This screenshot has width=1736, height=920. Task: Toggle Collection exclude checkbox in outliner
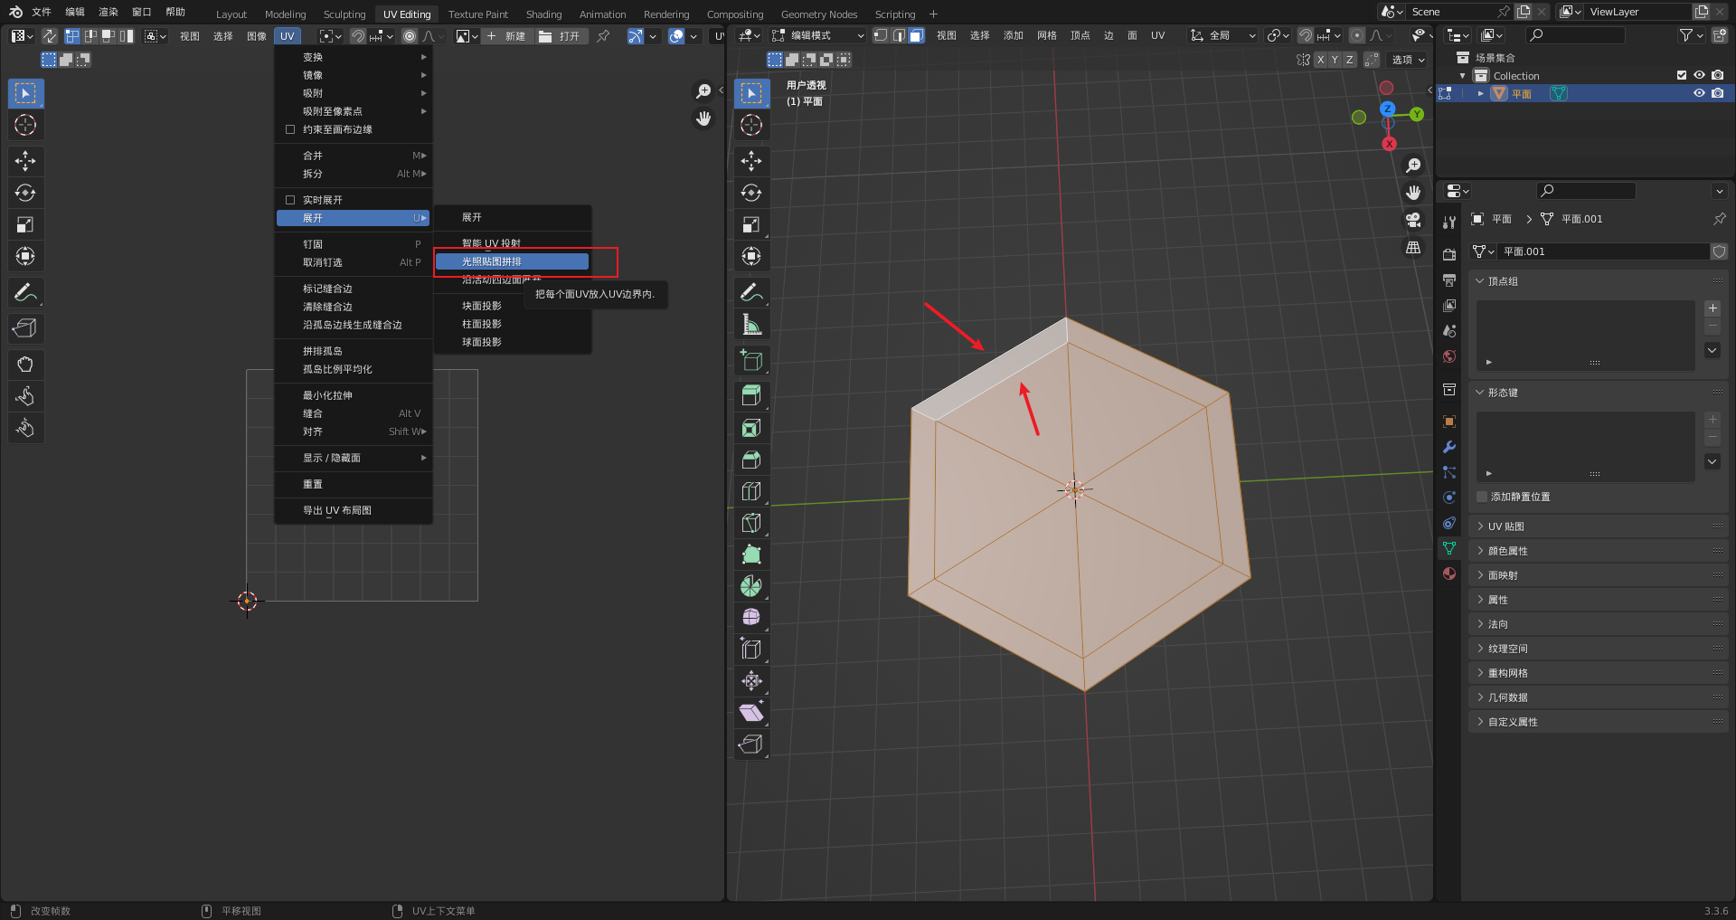(x=1682, y=76)
